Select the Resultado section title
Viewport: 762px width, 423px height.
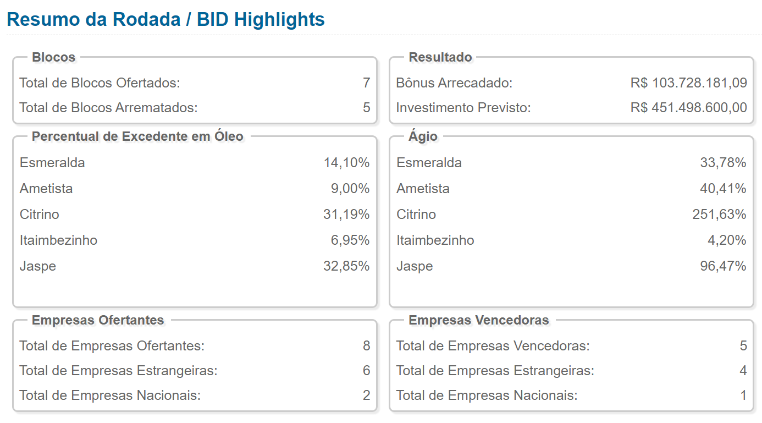pyautogui.click(x=440, y=57)
